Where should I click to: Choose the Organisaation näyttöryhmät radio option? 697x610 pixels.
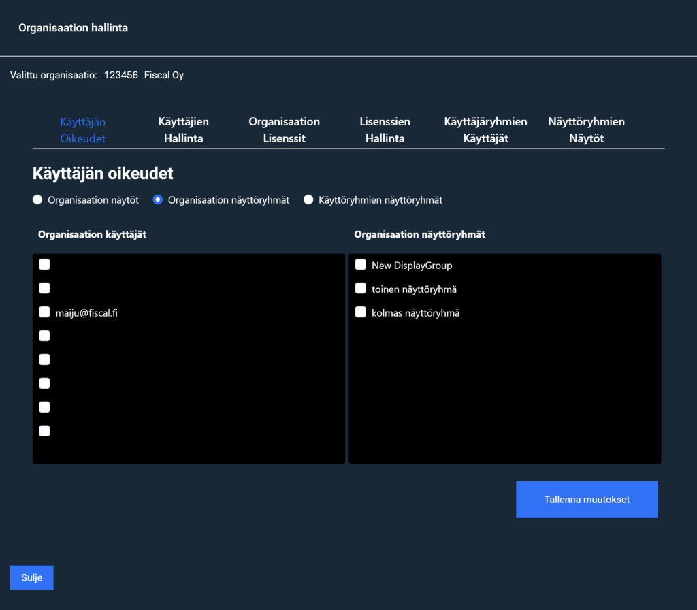(x=158, y=200)
